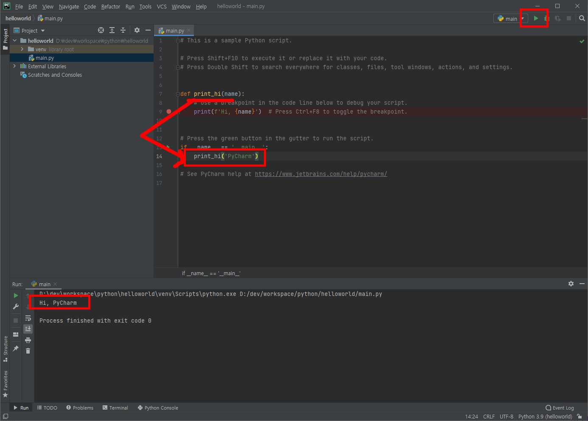Click the Stop square in the top toolbar

click(569, 18)
